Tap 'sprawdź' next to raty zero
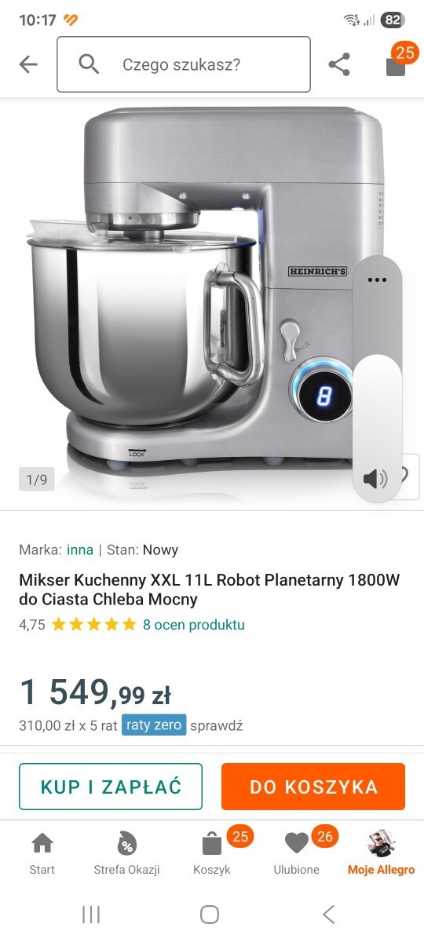 coord(217,725)
